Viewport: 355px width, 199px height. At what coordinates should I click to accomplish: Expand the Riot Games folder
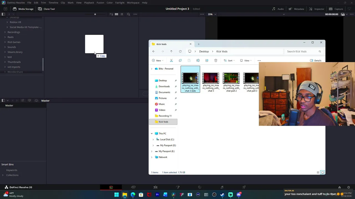[5, 42]
